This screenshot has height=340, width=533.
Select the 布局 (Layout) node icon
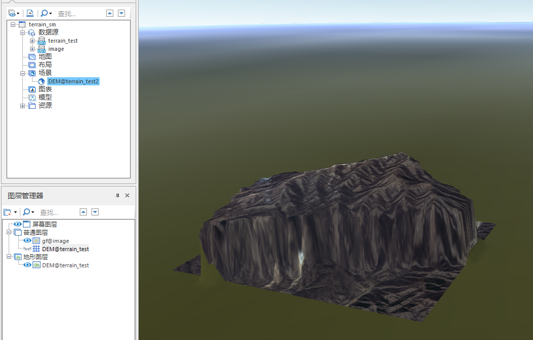[32, 65]
